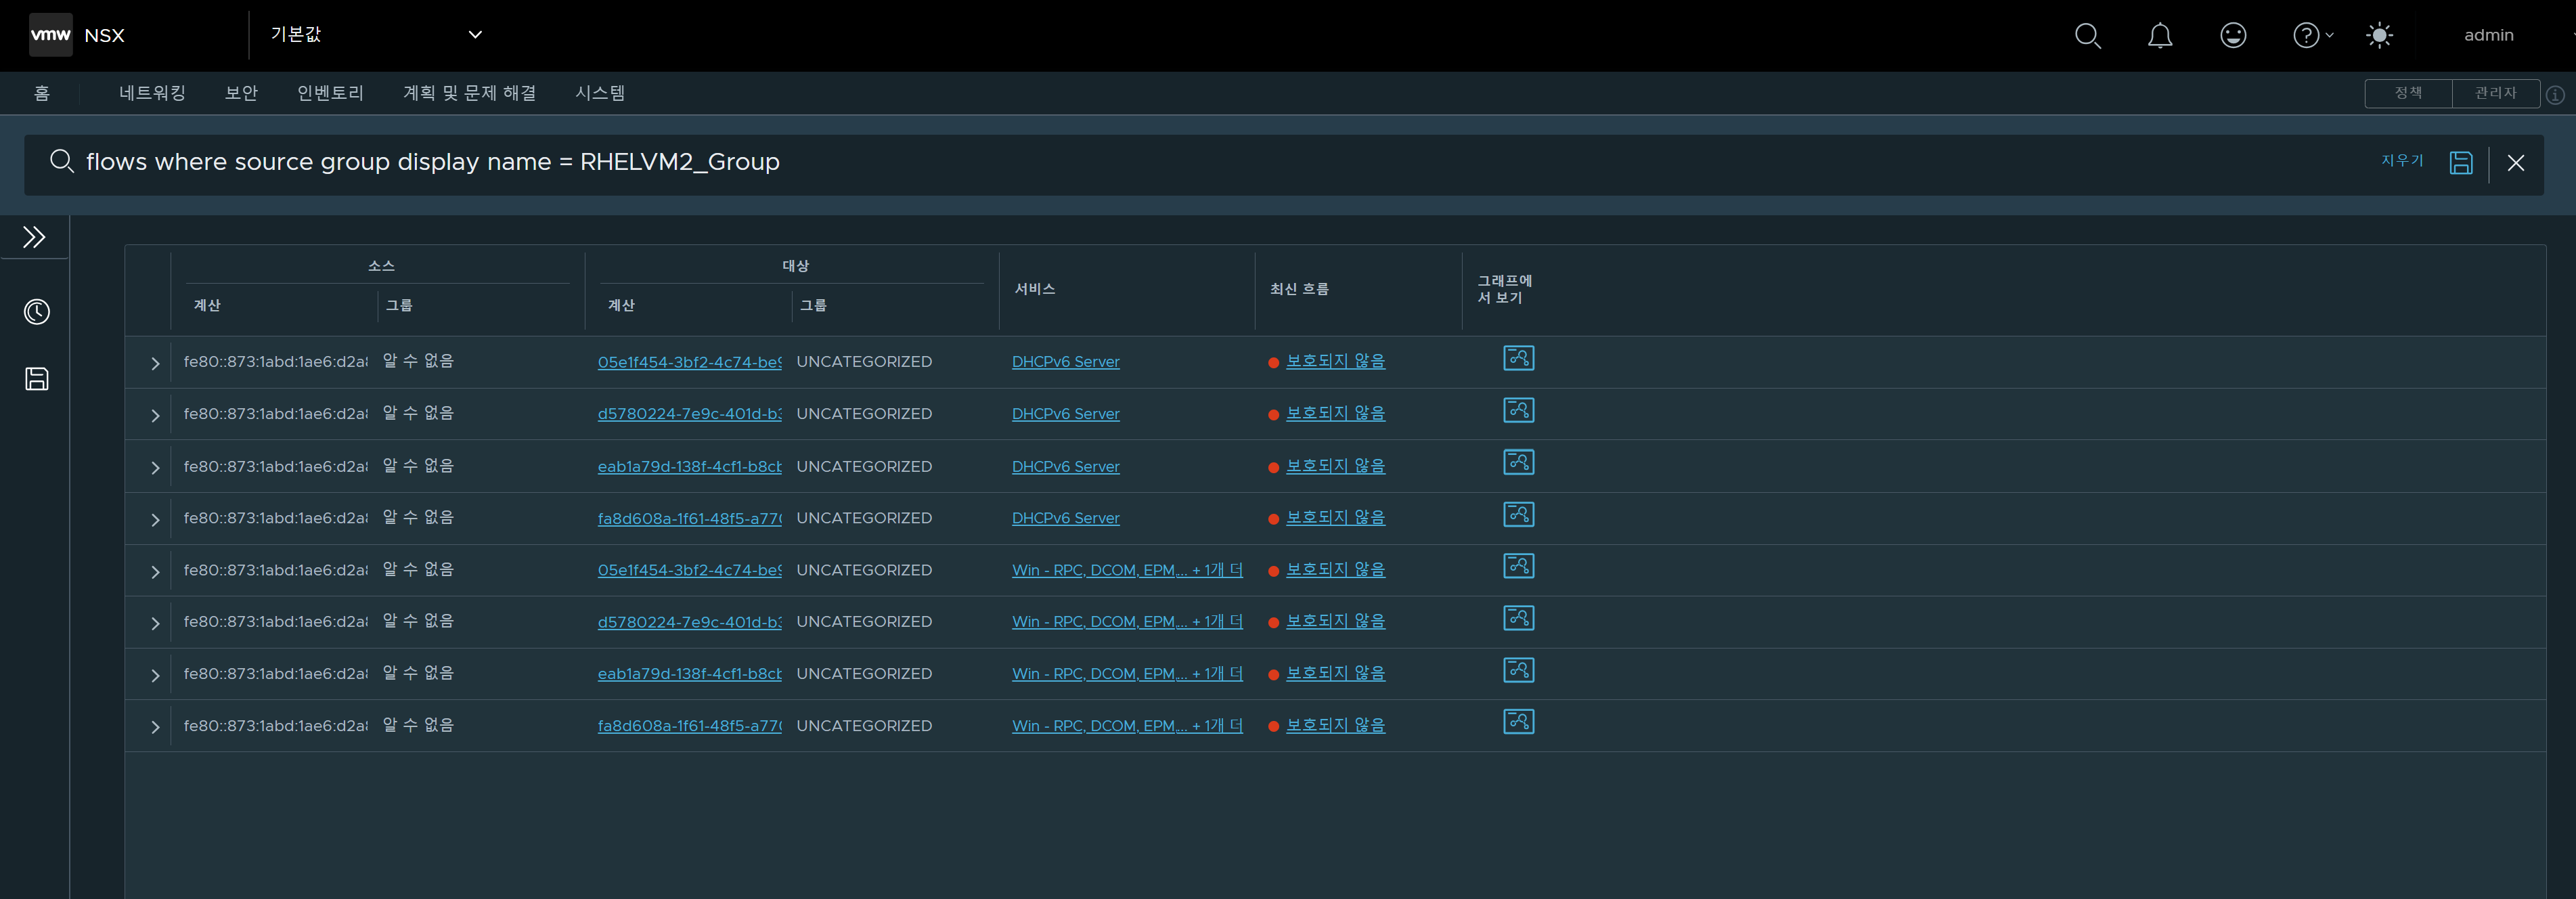Open target link fa8d608a in DHCPv6 row
Screen dimensions: 2576x899
(x=689, y=518)
